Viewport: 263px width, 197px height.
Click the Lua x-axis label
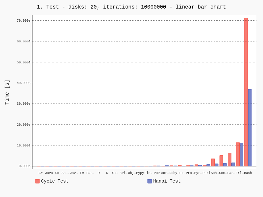pyautogui.click(x=181, y=173)
